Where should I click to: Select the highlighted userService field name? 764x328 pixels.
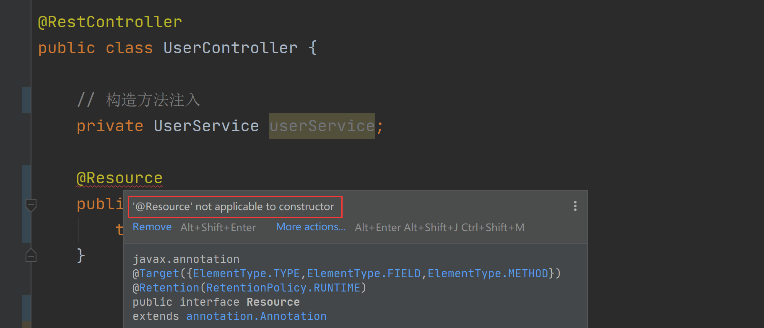tap(322, 126)
